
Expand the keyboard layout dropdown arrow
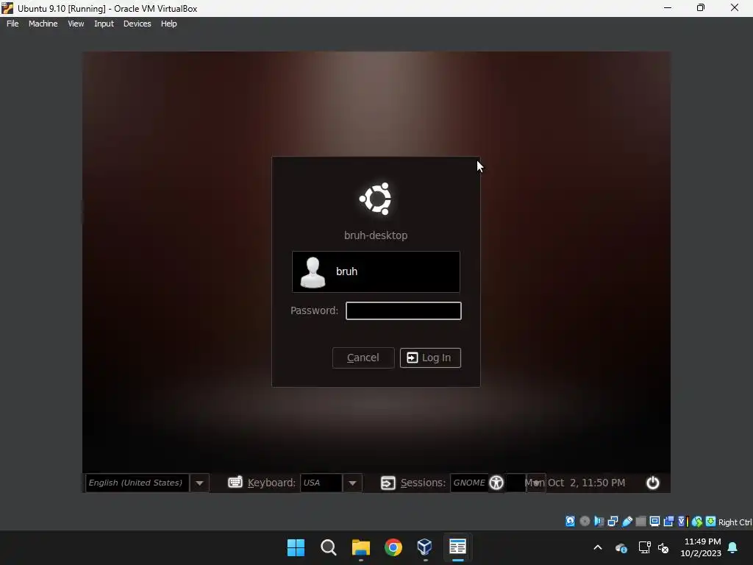(352, 483)
